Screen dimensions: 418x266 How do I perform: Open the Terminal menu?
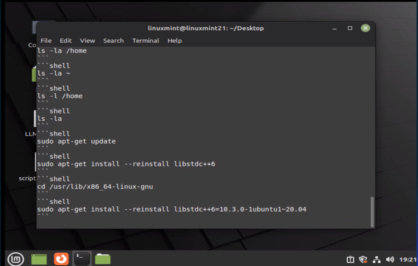(145, 41)
